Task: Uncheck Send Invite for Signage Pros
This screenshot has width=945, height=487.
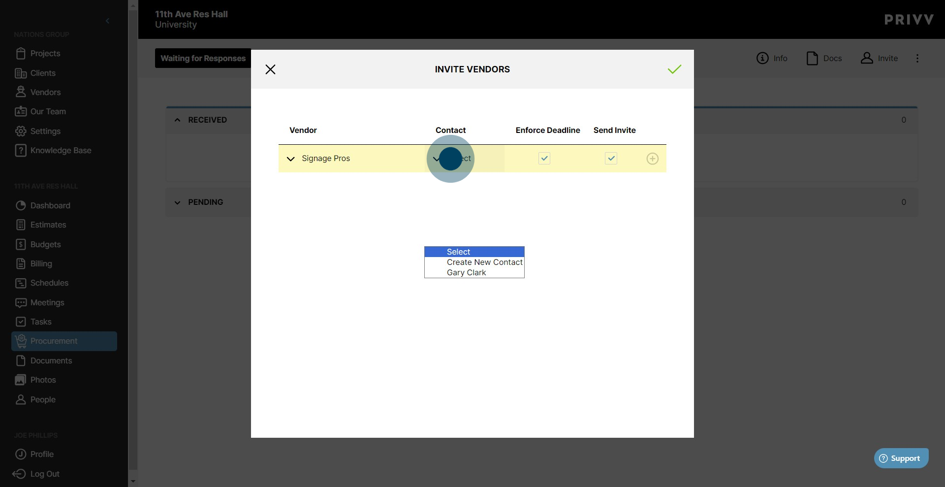Action: pos(610,159)
